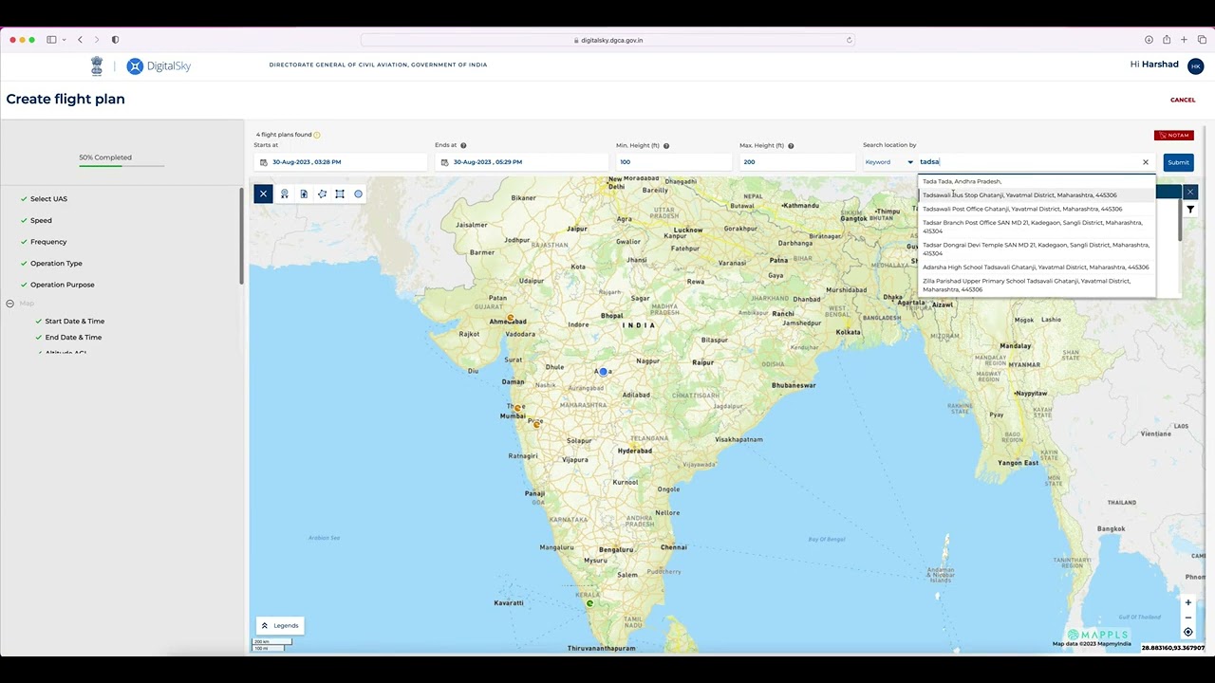Click the Safari share icon

[x=1167, y=40]
